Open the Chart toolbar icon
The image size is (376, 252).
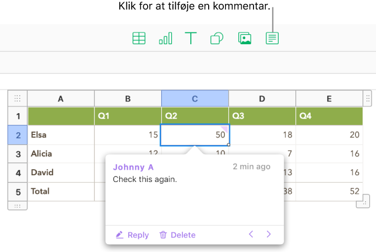click(x=166, y=39)
